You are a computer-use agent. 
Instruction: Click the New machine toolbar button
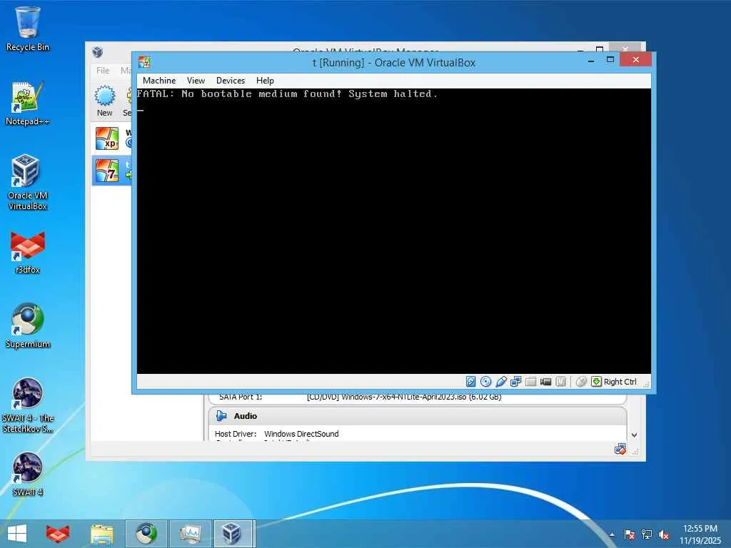click(x=105, y=101)
